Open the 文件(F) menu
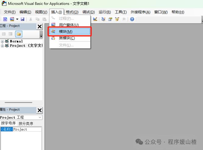The width and height of the screenshot is (203, 150). [10, 12]
